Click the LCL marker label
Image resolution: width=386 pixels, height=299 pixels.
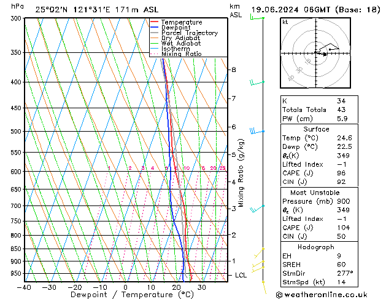click(x=241, y=276)
